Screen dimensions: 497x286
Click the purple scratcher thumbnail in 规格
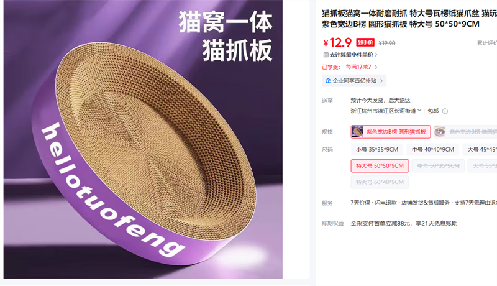tap(358, 132)
